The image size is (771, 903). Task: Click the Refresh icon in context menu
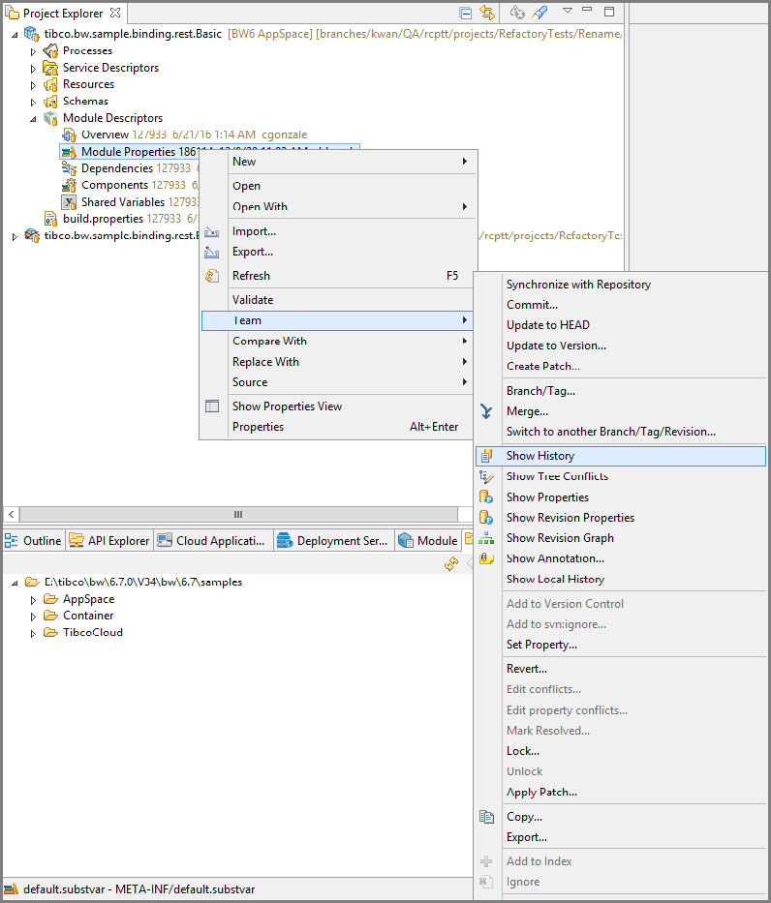212,276
